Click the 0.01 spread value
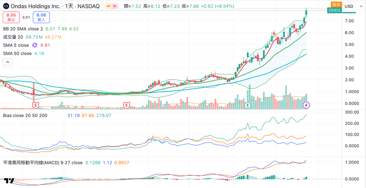The width and height of the screenshot is (366, 188). 26,17
